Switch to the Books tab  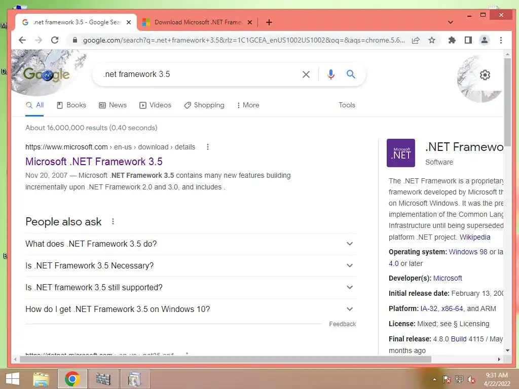click(x=71, y=105)
